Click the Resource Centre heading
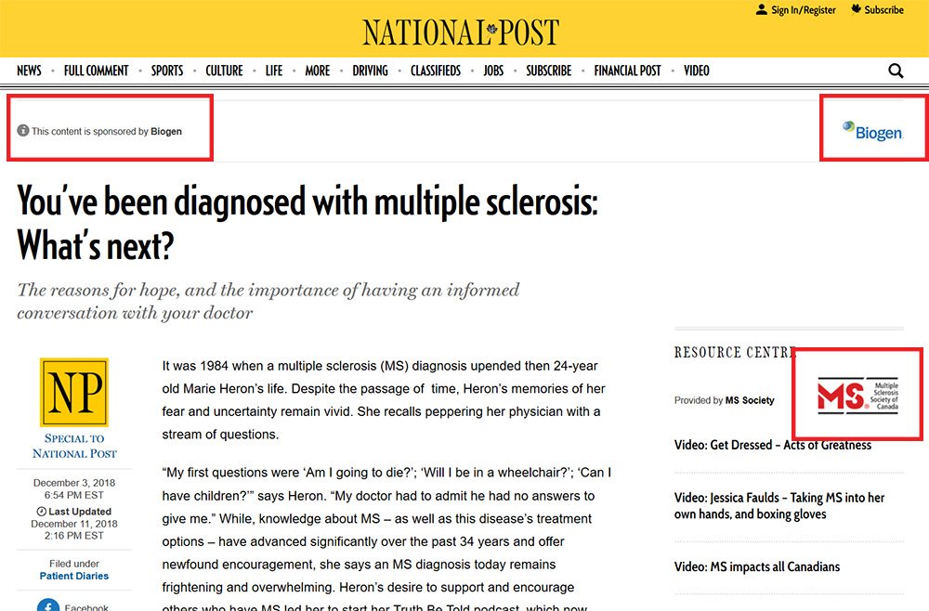The height and width of the screenshot is (611, 929). 735,353
